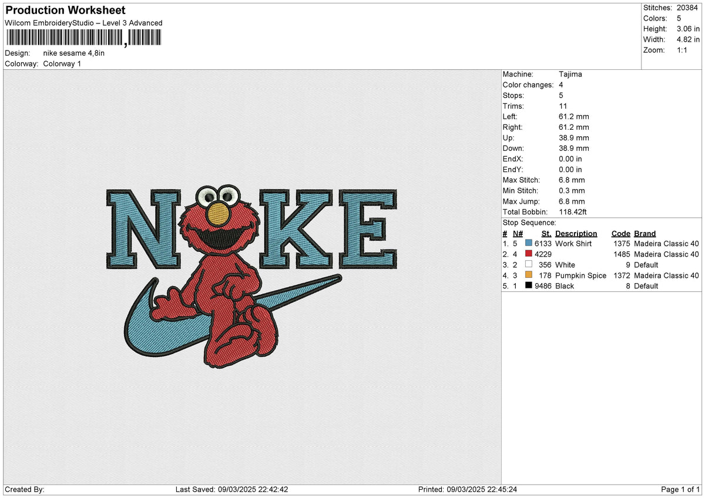705x498 pixels.
Task: Select 'Default' brand in the Black row
Action: click(646, 285)
